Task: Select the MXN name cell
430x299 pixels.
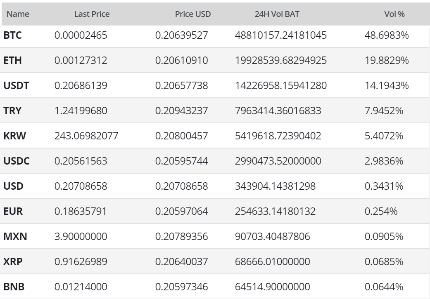Action: (x=15, y=237)
